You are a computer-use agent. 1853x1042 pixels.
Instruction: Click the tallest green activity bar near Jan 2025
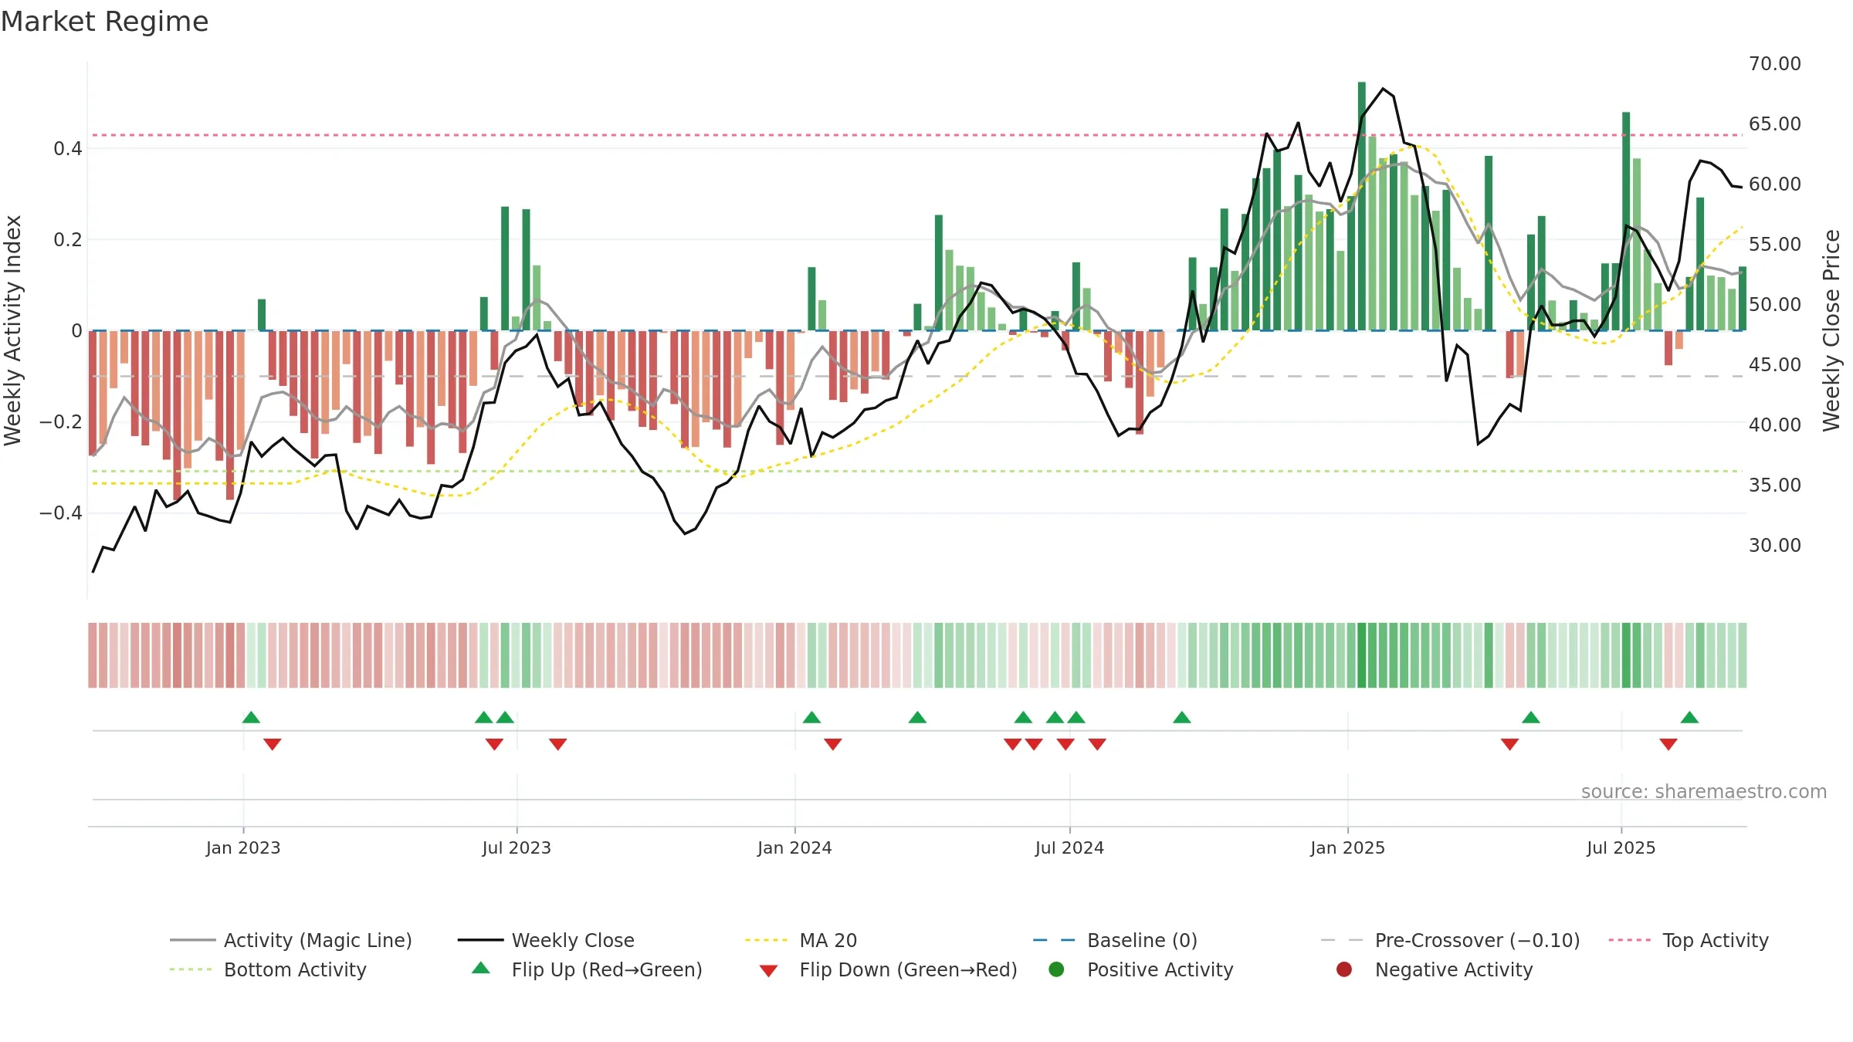[1362, 206]
